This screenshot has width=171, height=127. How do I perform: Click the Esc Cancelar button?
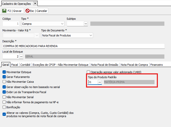coord(36,11)
